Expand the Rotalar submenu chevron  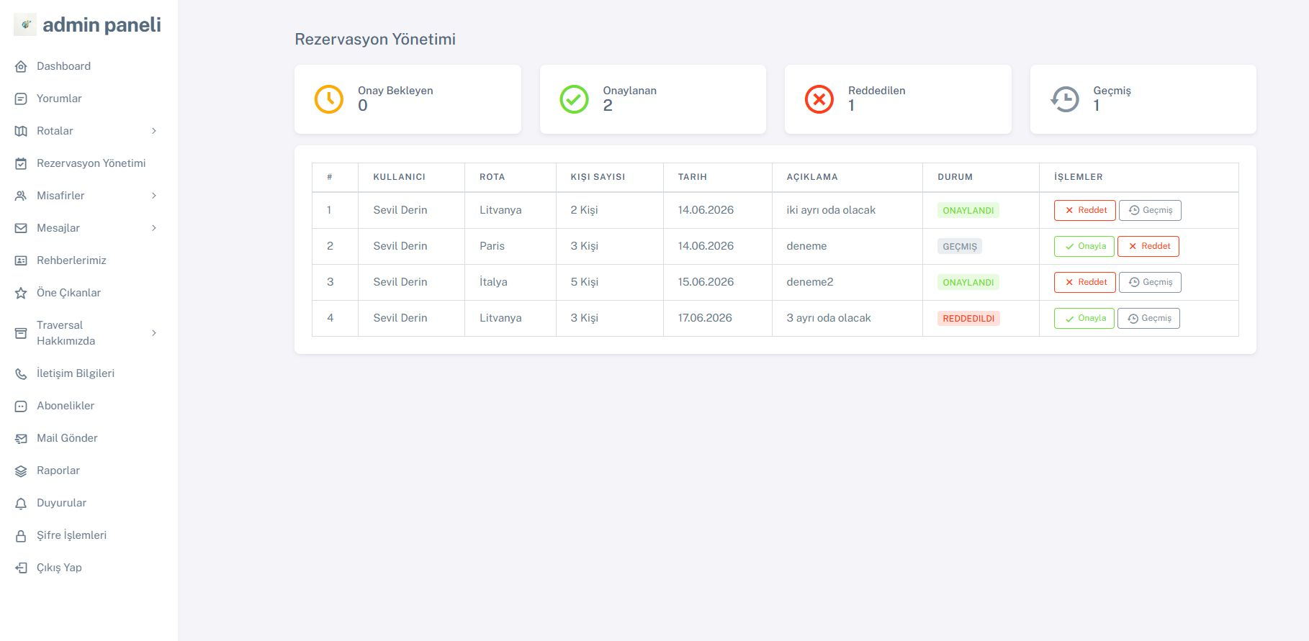click(x=154, y=131)
